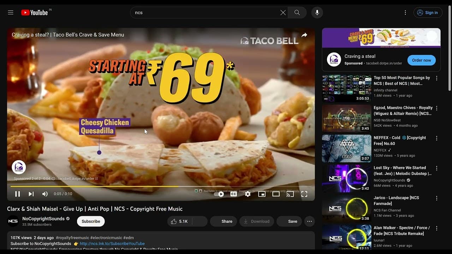Open options menu for Jarico - Landscape
The image size is (452, 254).
436,198
